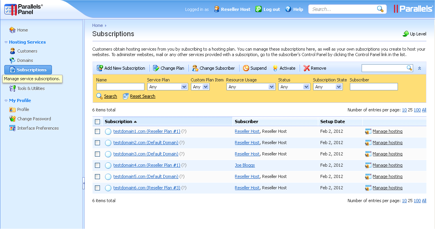The image size is (435, 229).
Task: Click the Help question mark icon
Action: pos(288,9)
